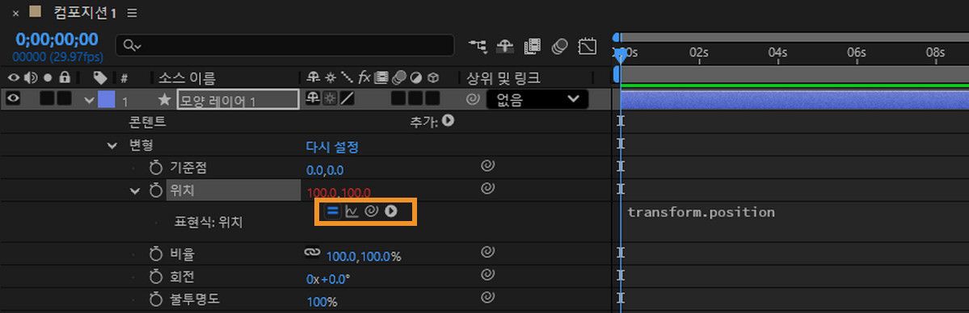Click the 회전 value 0x+0.0°
Screen dimensions: 969x313
pos(328,279)
